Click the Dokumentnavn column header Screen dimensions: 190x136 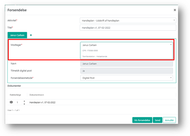tap(37, 95)
